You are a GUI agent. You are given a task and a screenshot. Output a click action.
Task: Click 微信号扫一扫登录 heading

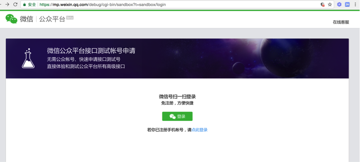pyautogui.click(x=177, y=97)
